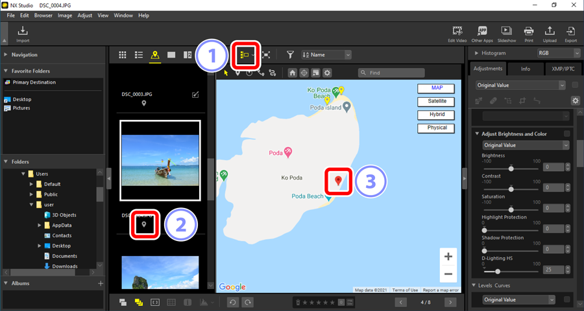584x311 pixels.
Task: Click the Brightness slider handle
Action: [x=511, y=168]
